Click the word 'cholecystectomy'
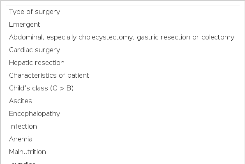 106,37
